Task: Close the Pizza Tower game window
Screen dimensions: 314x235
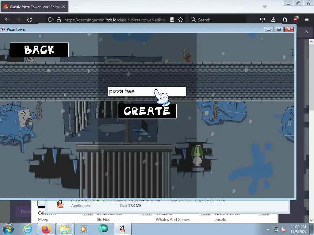Action: coord(289,29)
